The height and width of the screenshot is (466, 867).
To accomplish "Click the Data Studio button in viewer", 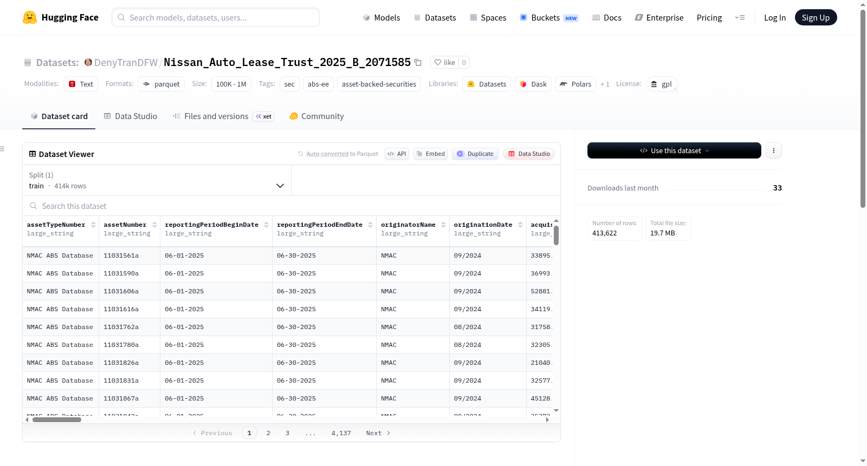I will pyautogui.click(x=528, y=154).
